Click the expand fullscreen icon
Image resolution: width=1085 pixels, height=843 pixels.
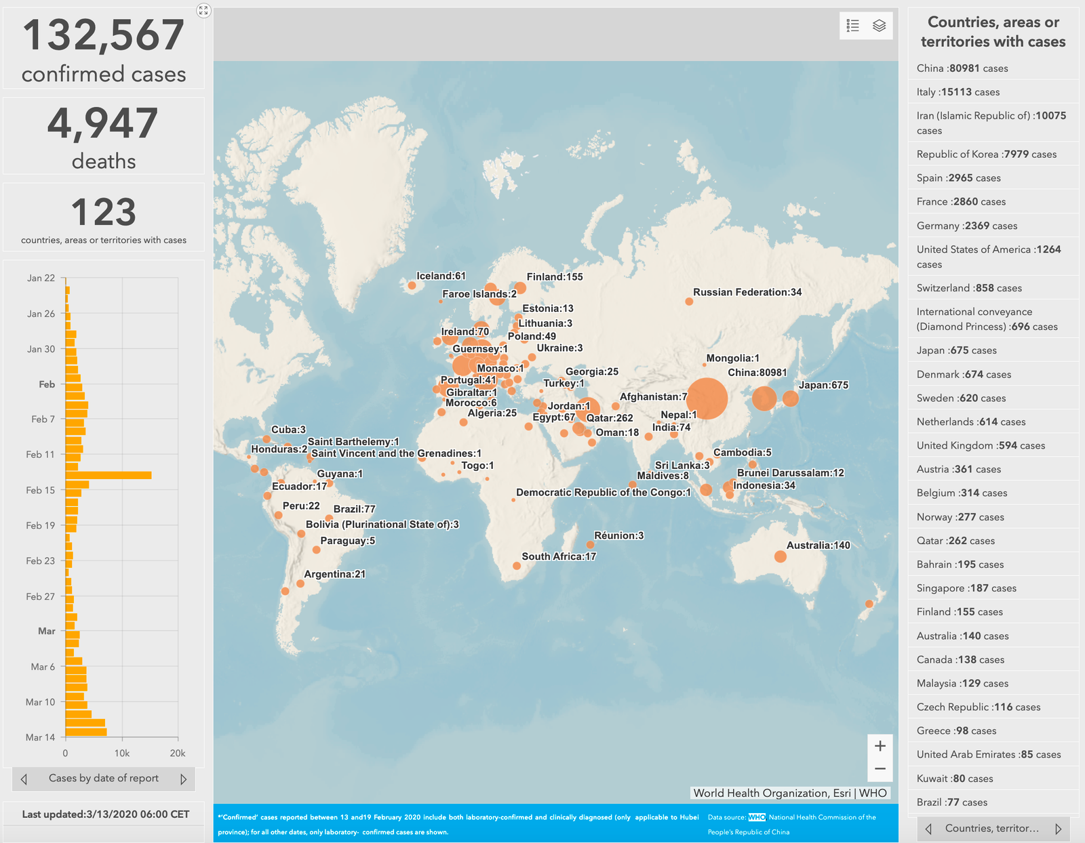point(203,10)
